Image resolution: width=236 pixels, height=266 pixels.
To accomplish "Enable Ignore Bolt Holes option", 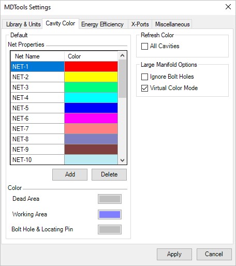I will 144,77.
